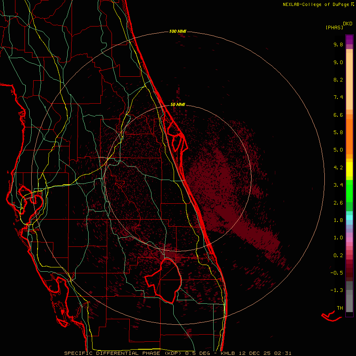This screenshot has width=356, height=356.
Task: Pick the pink segment beside 1.0
Action: coord(349,240)
